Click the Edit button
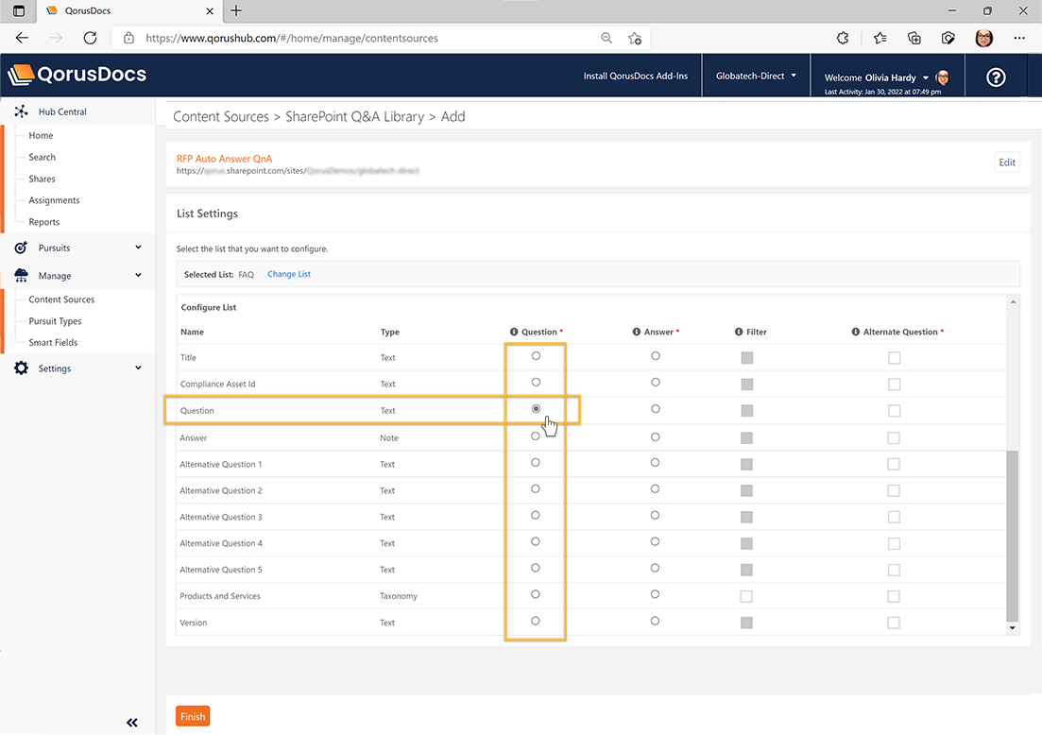This screenshot has height=735, width=1042. pyautogui.click(x=1007, y=162)
